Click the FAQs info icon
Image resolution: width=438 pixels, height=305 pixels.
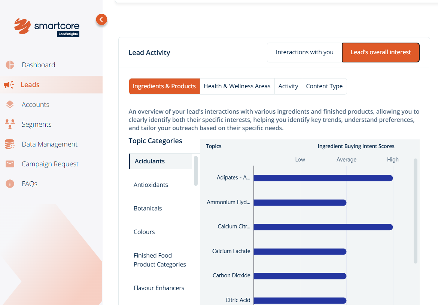pos(10,184)
